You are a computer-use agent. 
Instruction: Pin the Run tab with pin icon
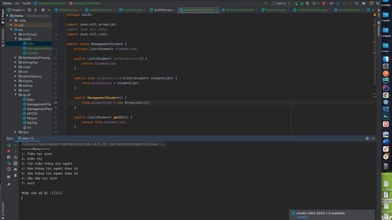[9, 185]
